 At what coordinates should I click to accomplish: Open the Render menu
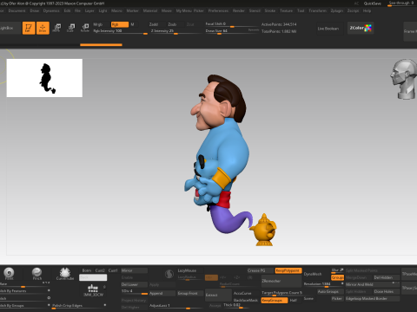(239, 10)
